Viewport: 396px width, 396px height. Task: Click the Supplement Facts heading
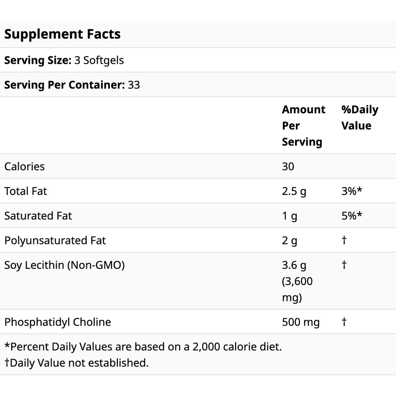[62, 34]
